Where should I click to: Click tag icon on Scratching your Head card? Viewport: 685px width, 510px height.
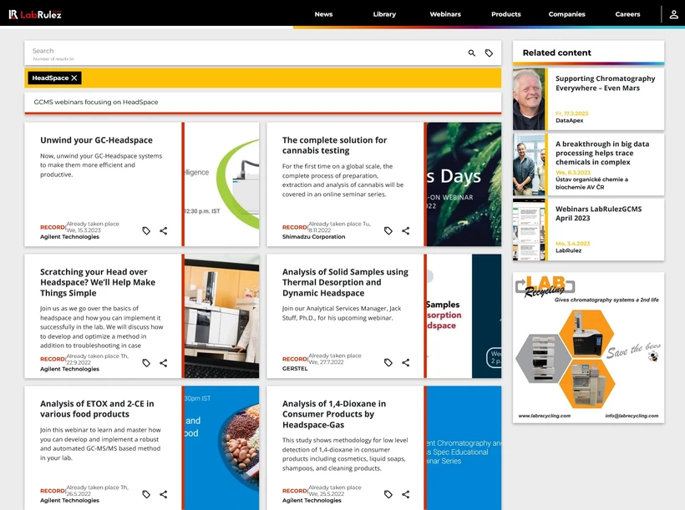pos(146,363)
